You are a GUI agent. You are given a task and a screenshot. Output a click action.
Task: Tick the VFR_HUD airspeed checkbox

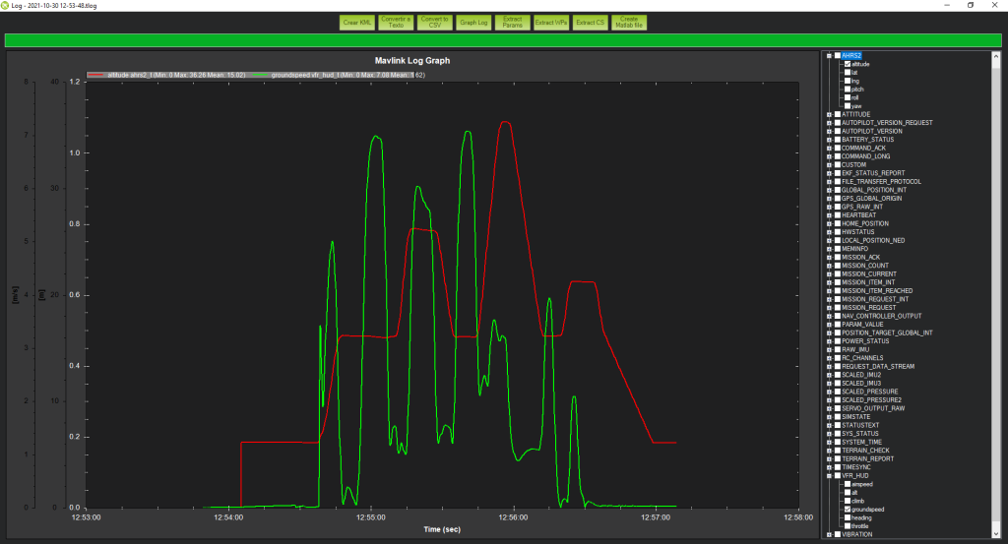(847, 484)
